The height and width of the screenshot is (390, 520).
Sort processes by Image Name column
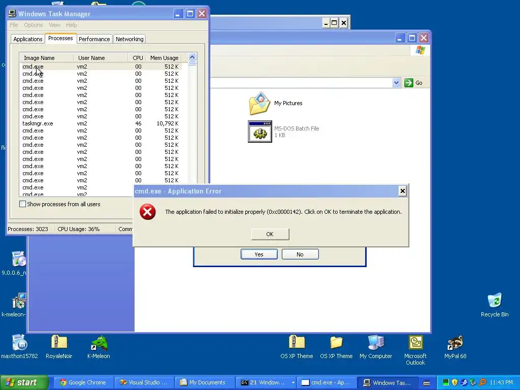pyautogui.click(x=46, y=58)
